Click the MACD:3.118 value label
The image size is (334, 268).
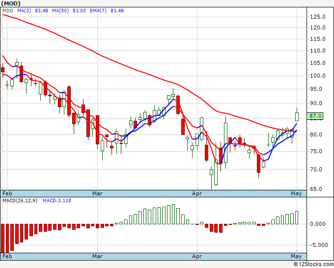57,201
